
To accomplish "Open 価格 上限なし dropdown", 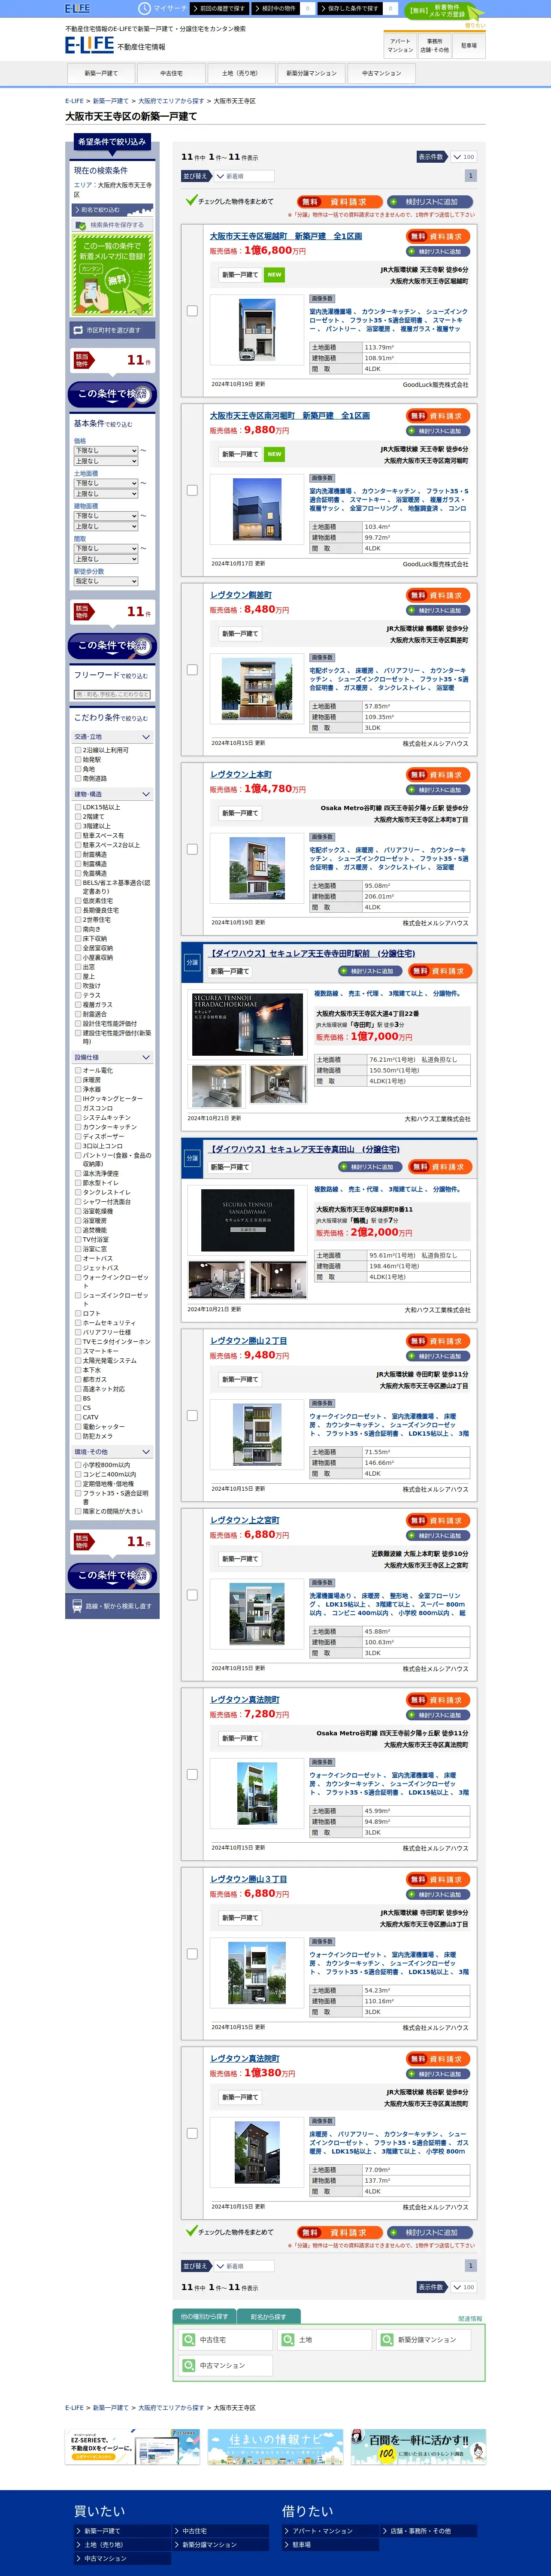I will coord(105,461).
